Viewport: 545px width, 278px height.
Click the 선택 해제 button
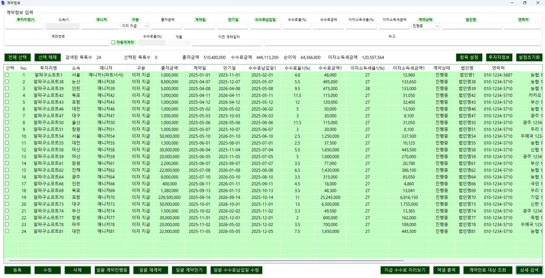pyautogui.click(x=47, y=58)
